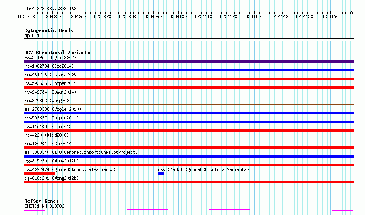Click the DGV Structural Variants track title
Screen dimensions: 365x215
pos(57,53)
